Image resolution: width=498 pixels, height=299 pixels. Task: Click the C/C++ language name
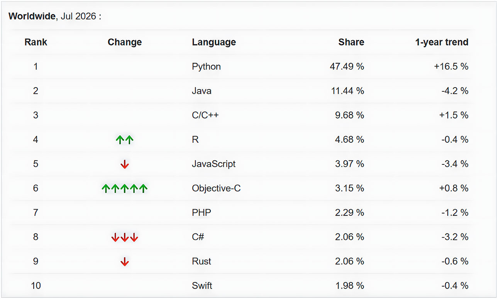click(x=205, y=115)
